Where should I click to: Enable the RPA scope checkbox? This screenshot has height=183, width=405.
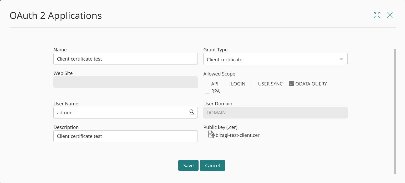[207, 91]
